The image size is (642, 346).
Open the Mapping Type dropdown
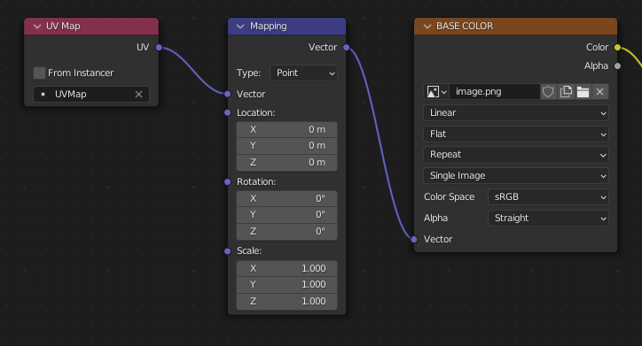tap(303, 73)
